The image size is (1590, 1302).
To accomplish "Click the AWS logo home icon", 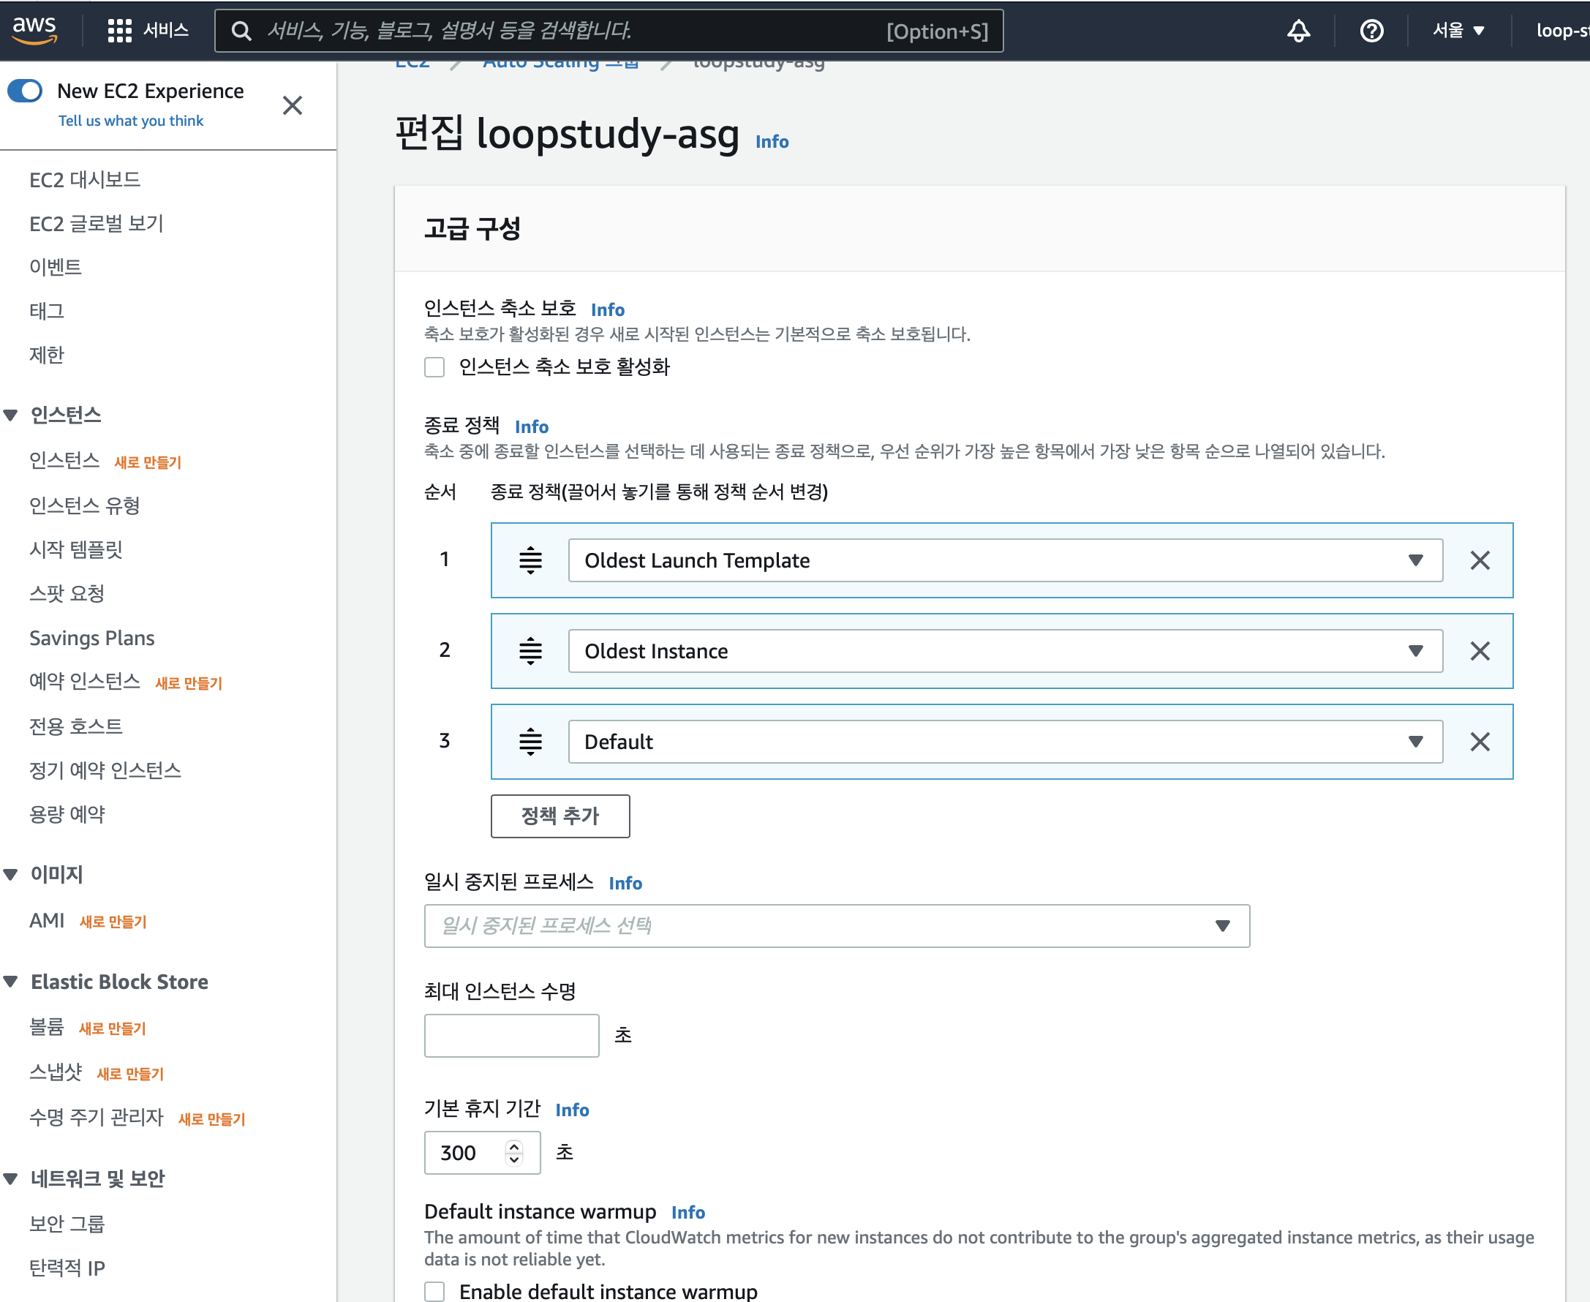I will (x=34, y=29).
